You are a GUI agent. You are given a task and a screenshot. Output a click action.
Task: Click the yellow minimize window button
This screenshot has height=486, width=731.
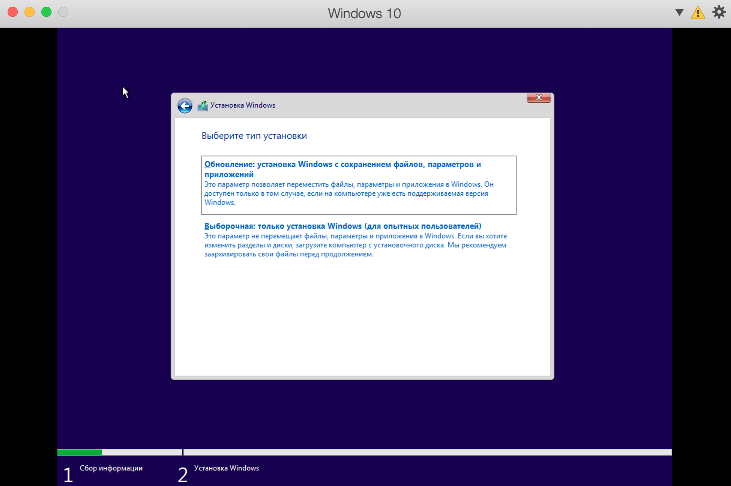pos(30,12)
